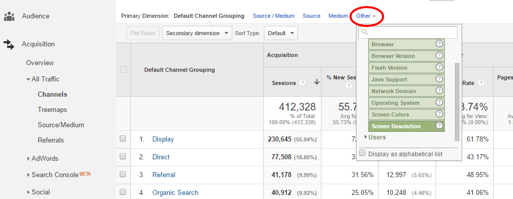Open Sort Type Default dropdown

(x=281, y=33)
